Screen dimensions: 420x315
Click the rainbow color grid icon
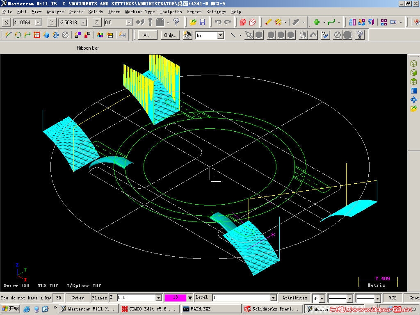(x=100, y=35)
